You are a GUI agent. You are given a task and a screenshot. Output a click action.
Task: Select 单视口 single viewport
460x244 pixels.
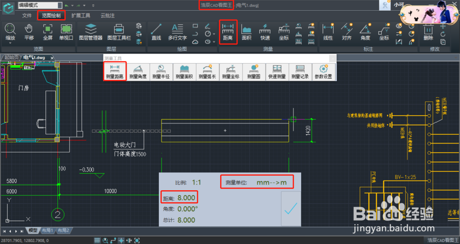click(x=66, y=32)
